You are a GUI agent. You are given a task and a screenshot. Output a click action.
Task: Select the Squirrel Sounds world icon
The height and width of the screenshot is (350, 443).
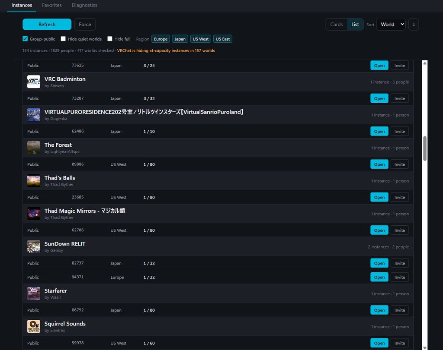34,326
